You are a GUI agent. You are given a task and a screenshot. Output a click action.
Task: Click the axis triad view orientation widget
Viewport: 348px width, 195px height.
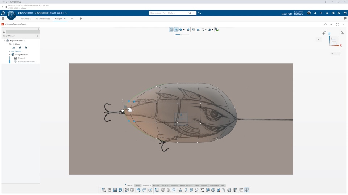(334, 41)
